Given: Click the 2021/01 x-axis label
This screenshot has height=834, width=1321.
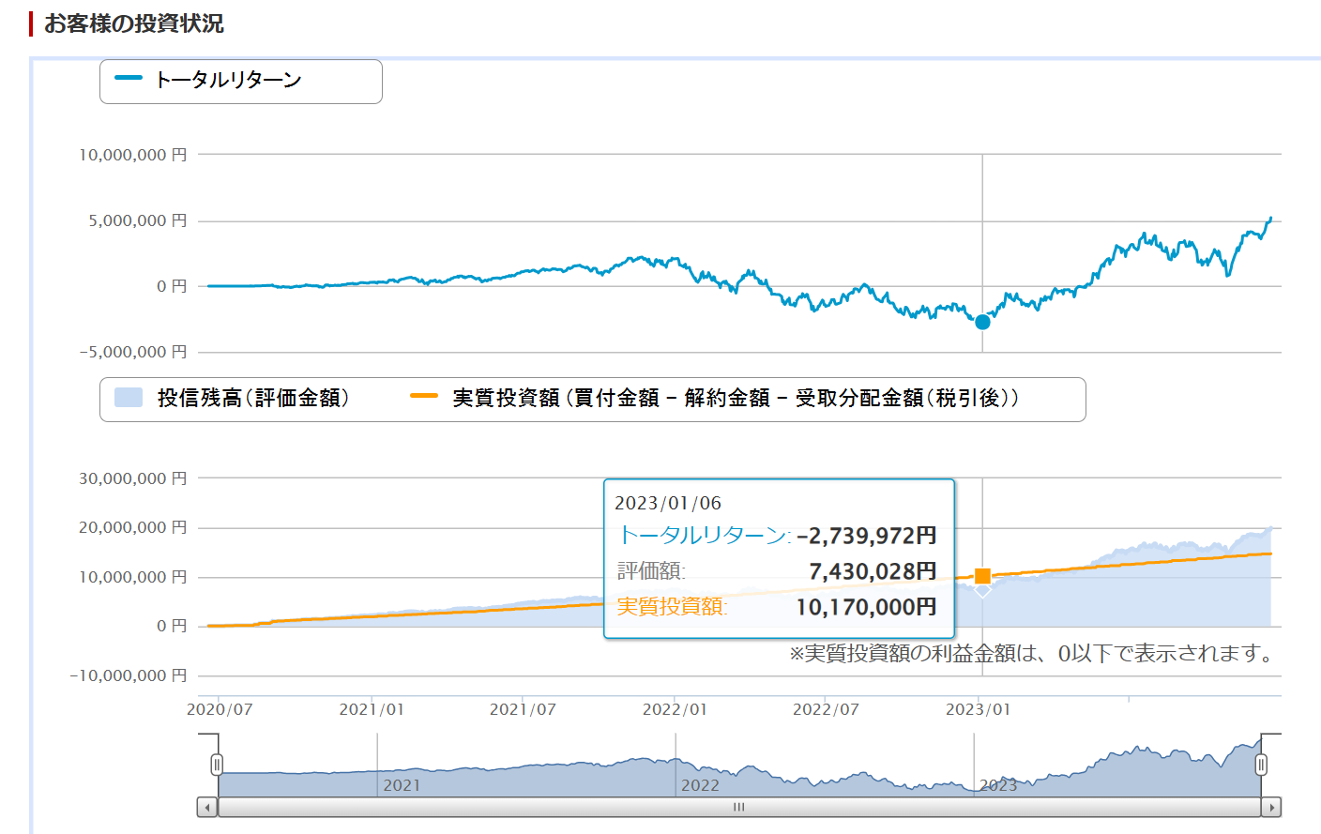Looking at the screenshot, I should 372,709.
